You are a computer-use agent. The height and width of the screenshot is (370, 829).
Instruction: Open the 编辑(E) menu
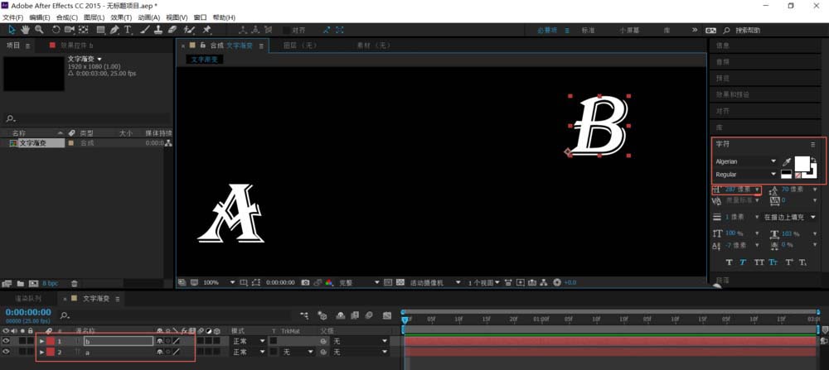(40, 17)
